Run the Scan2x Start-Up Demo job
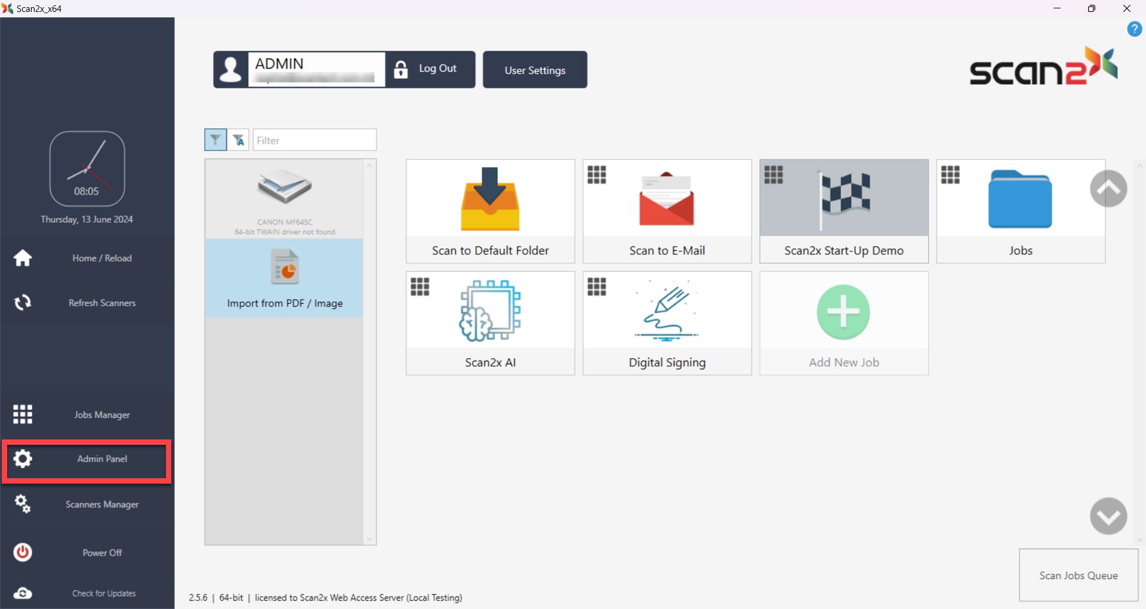Viewport: 1146px width, 609px height. point(843,211)
